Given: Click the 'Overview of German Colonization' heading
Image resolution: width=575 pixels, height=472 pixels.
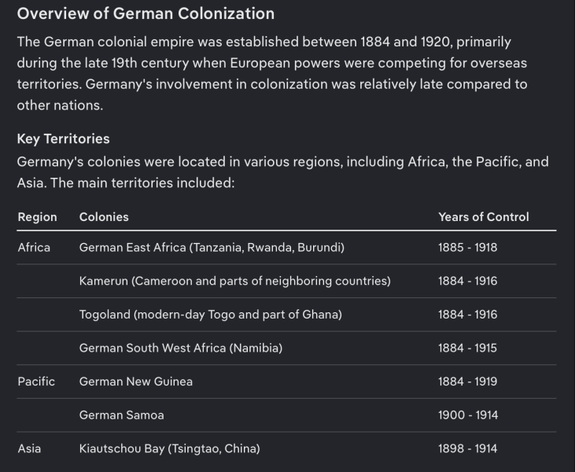Looking at the screenshot, I should [x=146, y=14].
